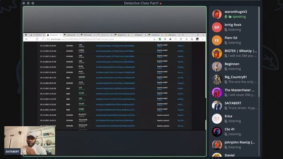Open Beginnen's dog avatar
Image resolution: width=283 pixels, height=159 pixels.
tap(217, 67)
